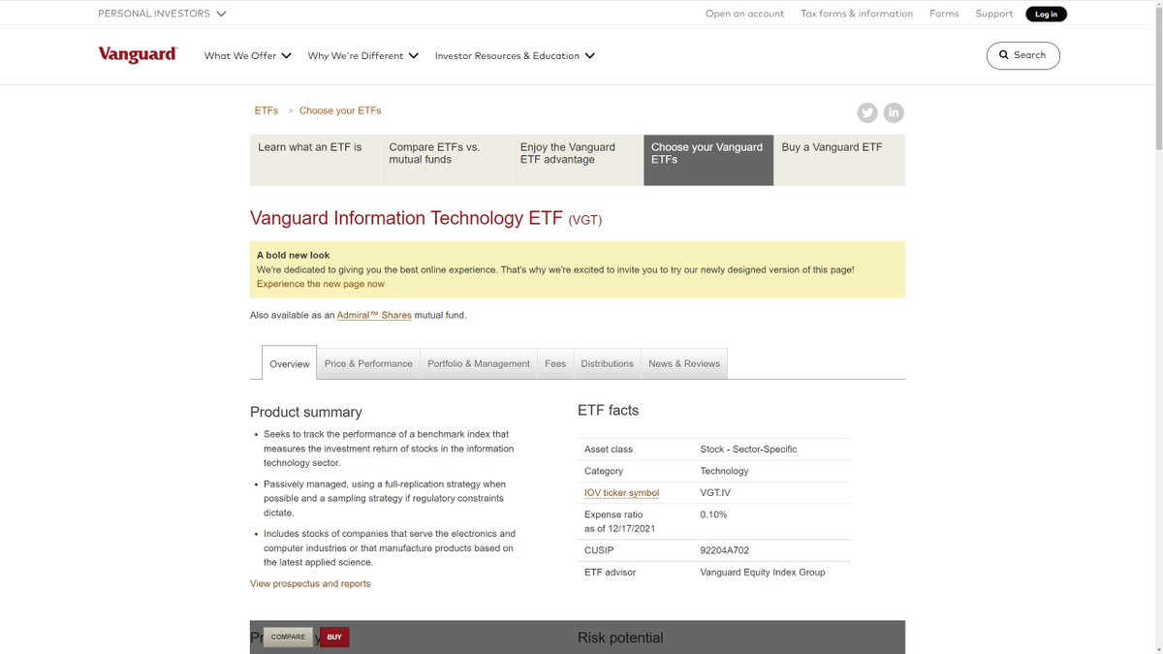1163x654 pixels.
Task: Click IOV ticker symbol link
Action: (x=621, y=492)
